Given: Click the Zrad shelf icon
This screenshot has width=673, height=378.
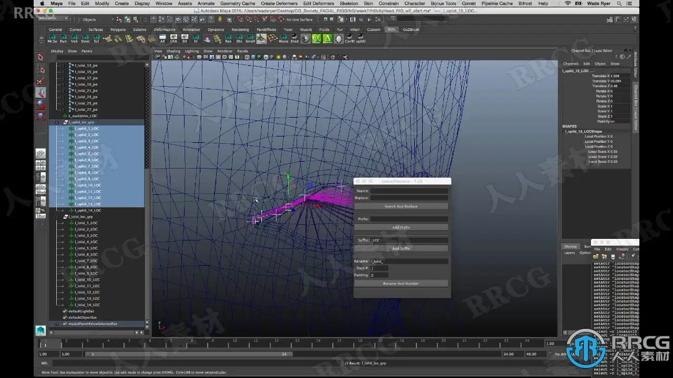Looking at the screenshot, I should 294,38.
